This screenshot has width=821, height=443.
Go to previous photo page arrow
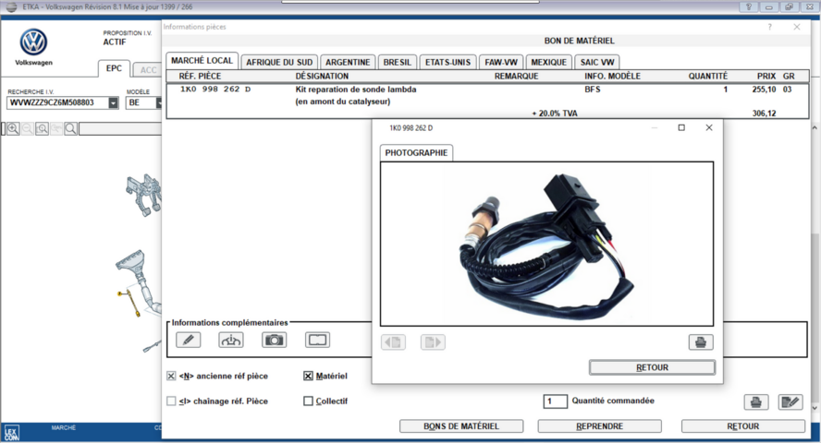pos(393,342)
